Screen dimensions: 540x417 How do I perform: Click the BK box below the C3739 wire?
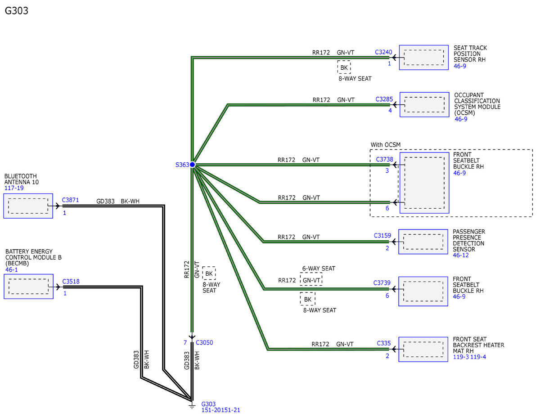pos(308,299)
